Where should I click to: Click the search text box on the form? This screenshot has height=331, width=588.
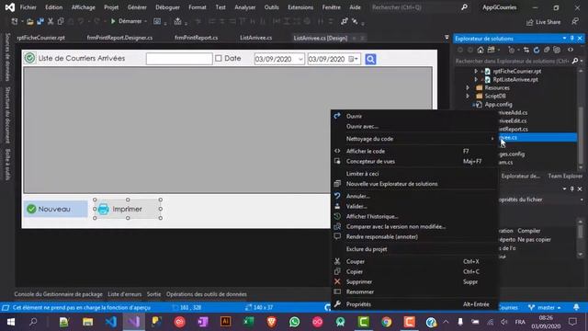pyautogui.click(x=179, y=59)
